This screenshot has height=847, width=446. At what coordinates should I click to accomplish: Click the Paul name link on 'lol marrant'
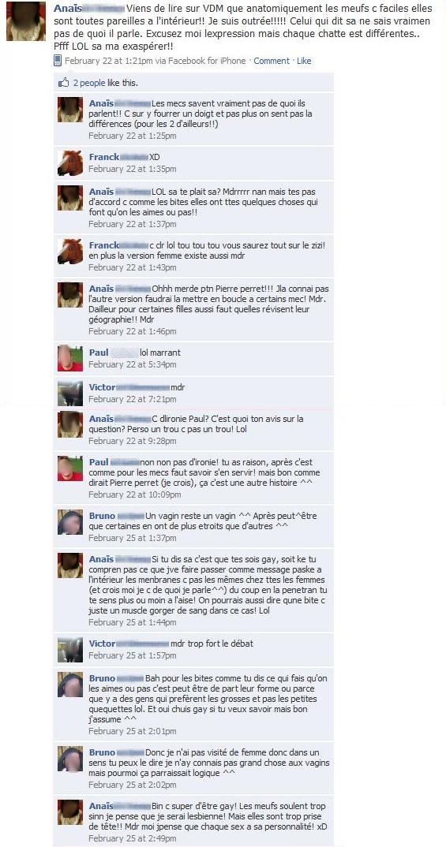(x=99, y=353)
